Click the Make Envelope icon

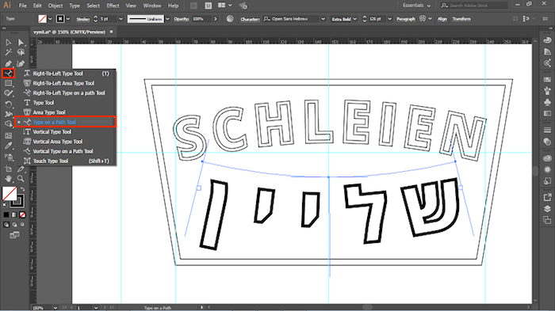click(x=423, y=18)
